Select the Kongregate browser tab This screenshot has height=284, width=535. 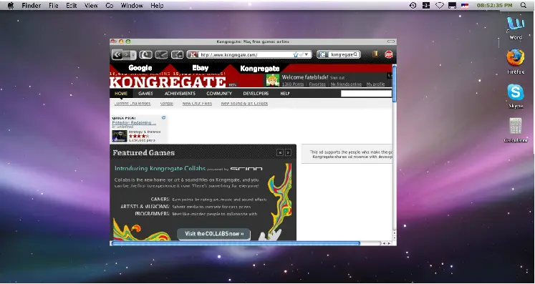[x=260, y=68]
